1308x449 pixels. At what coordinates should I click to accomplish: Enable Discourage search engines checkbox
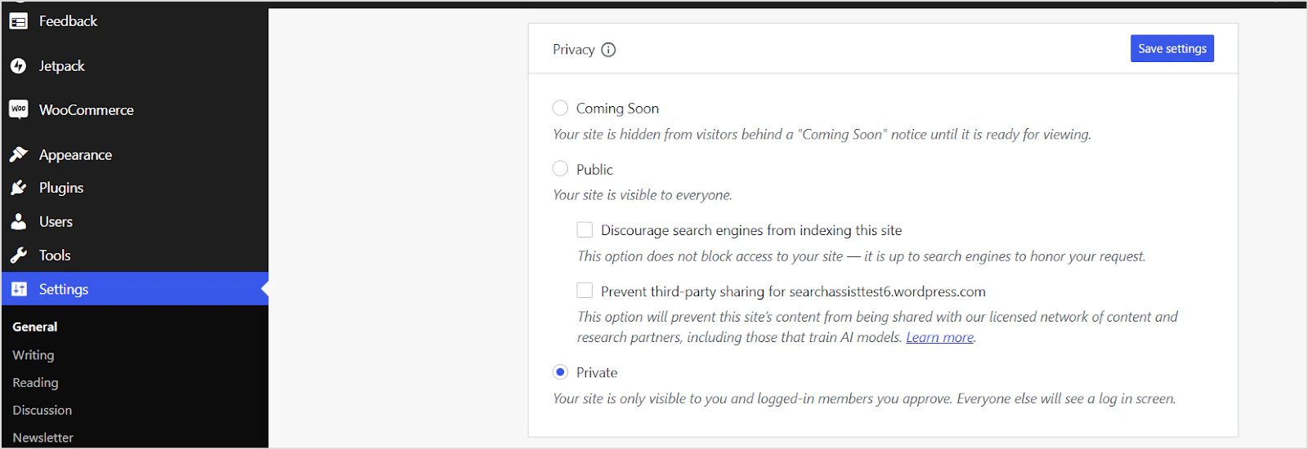(585, 229)
